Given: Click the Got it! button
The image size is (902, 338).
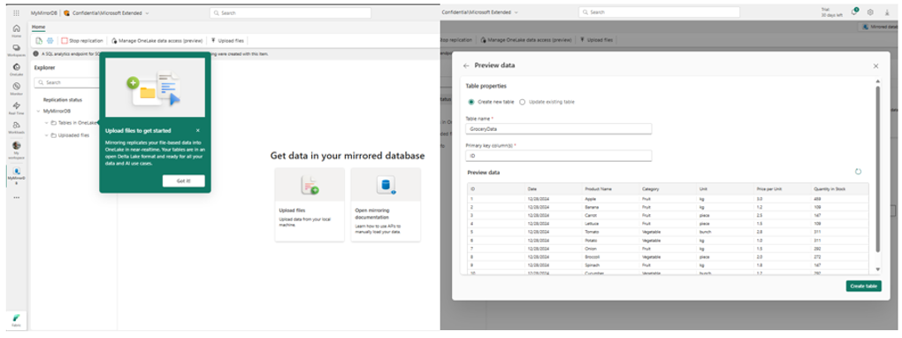Looking at the screenshot, I should 184,181.
